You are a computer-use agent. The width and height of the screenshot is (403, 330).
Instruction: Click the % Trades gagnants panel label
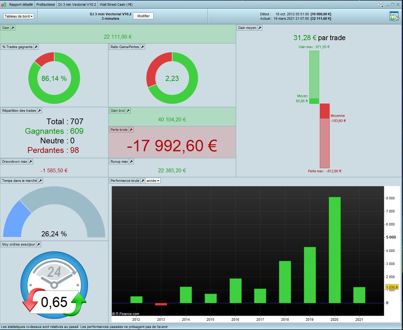[17, 47]
